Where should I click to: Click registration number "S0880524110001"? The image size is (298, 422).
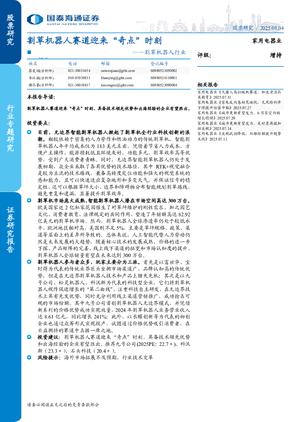pos(164,78)
